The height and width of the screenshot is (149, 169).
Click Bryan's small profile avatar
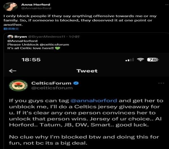[x=10, y=37]
